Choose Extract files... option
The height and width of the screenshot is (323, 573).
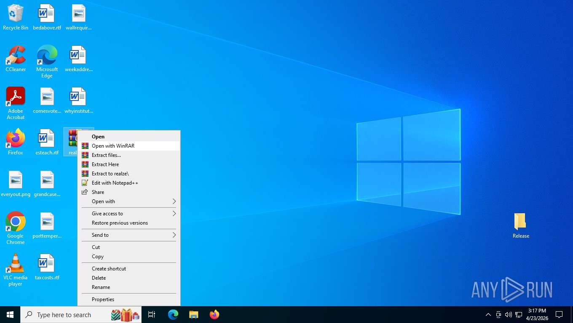point(129,155)
